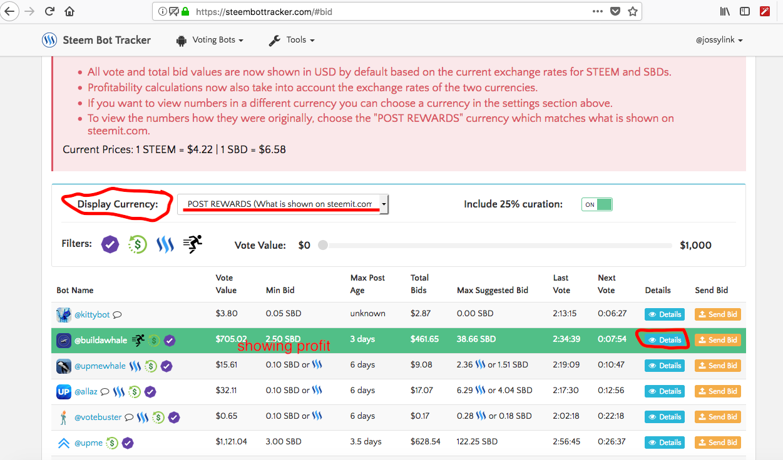Open the @upmewhale bot link
This screenshot has height=460, width=783.
coord(100,366)
